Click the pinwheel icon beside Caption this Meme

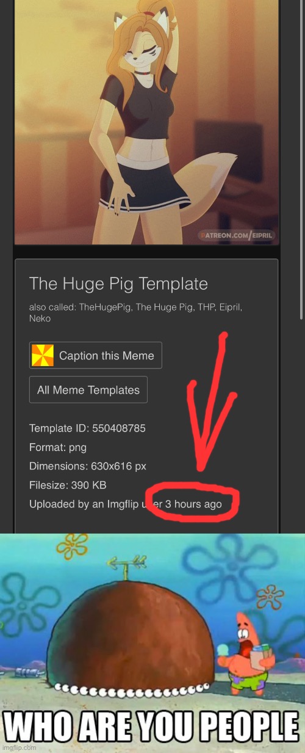(x=43, y=355)
